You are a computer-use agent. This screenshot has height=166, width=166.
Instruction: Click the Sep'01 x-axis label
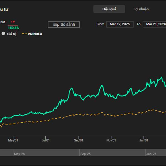[x=79, y=141]
